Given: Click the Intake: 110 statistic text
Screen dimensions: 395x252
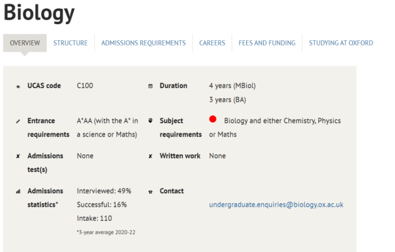Looking at the screenshot, I should [x=94, y=218].
